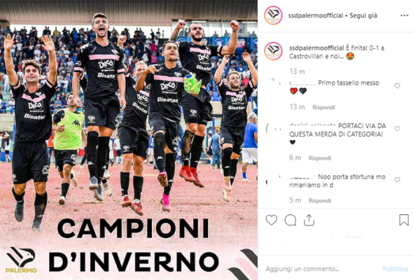Save the post with bookmark icon
This screenshot has height=280, width=413.
[x=404, y=220]
